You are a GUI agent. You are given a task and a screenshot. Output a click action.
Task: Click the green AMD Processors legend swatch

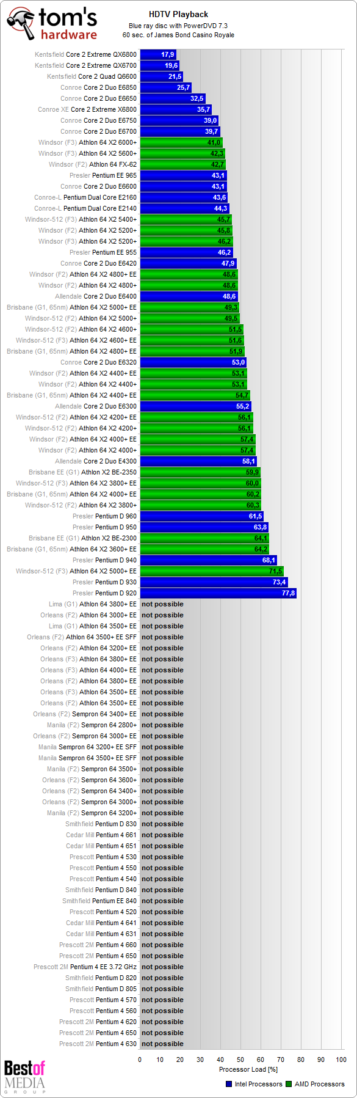pos(289,1084)
